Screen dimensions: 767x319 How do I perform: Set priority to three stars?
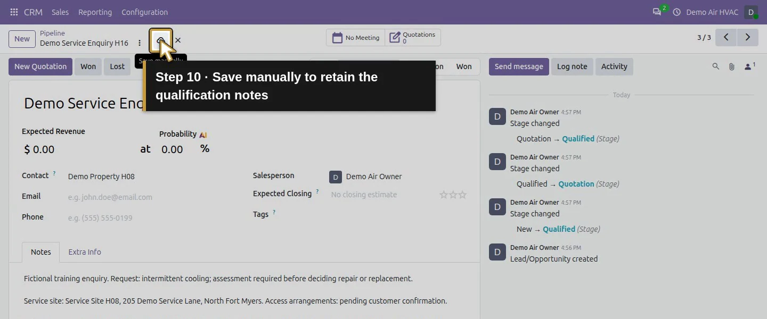pos(462,195)
